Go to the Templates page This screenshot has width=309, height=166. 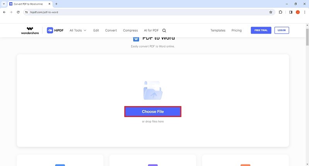[218, 30]
